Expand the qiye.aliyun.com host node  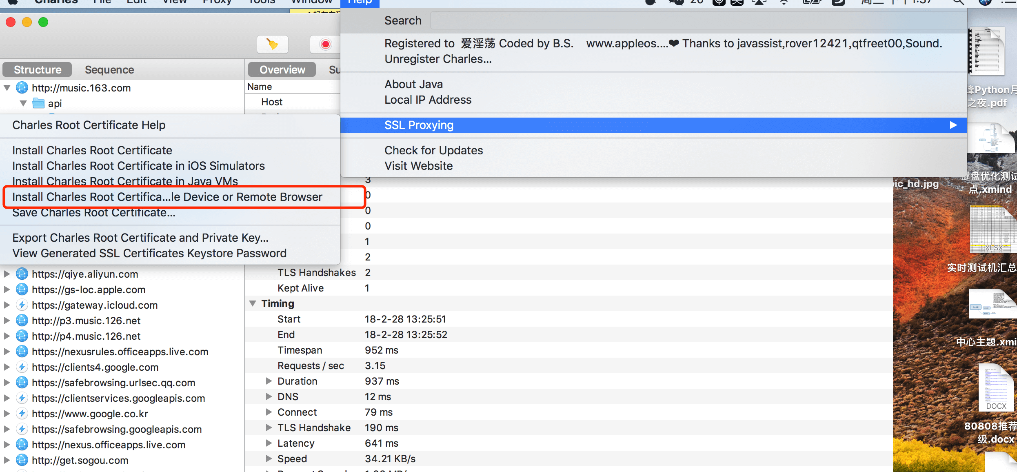point(7,274)
